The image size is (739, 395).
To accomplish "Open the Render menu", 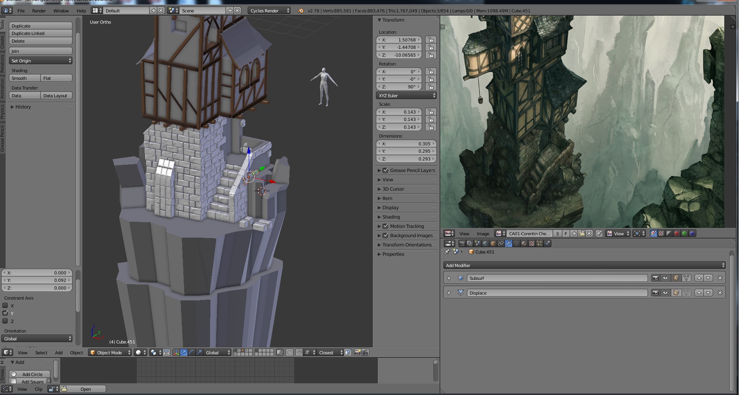I will (39, 11).
